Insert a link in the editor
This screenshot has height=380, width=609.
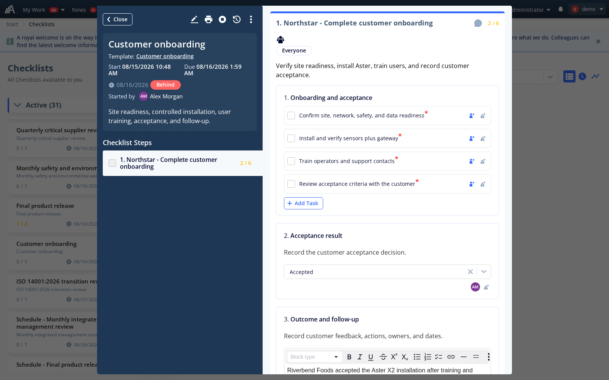coord(451,357)
